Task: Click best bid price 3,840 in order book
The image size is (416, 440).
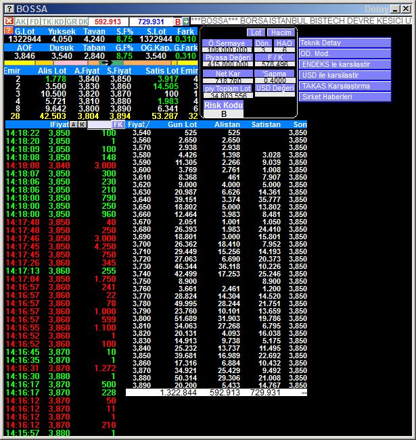Action: (89, 79)
